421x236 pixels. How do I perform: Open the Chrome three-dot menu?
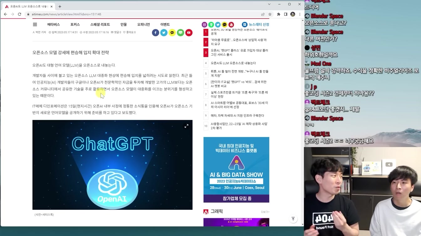(300, 14)
